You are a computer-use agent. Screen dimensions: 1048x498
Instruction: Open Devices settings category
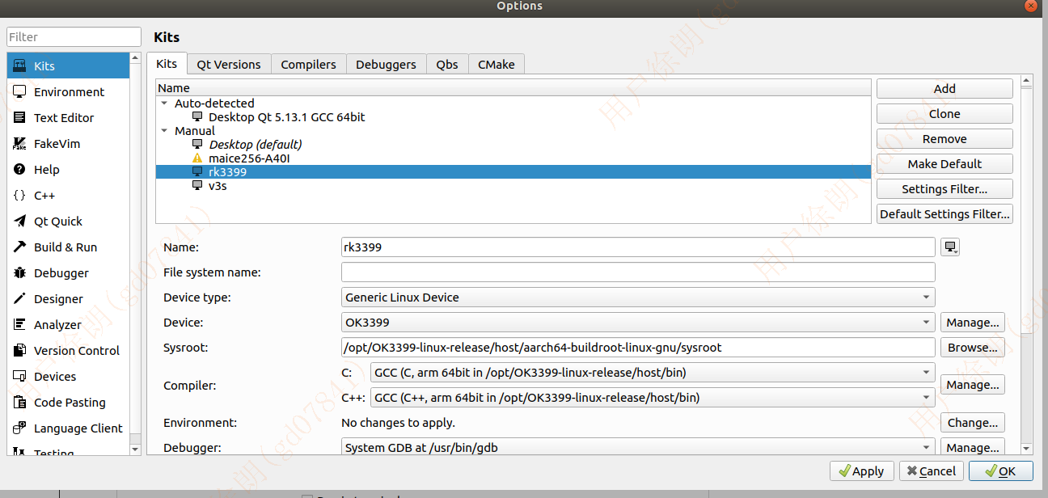pyautogui.click(x=68, y=377)
